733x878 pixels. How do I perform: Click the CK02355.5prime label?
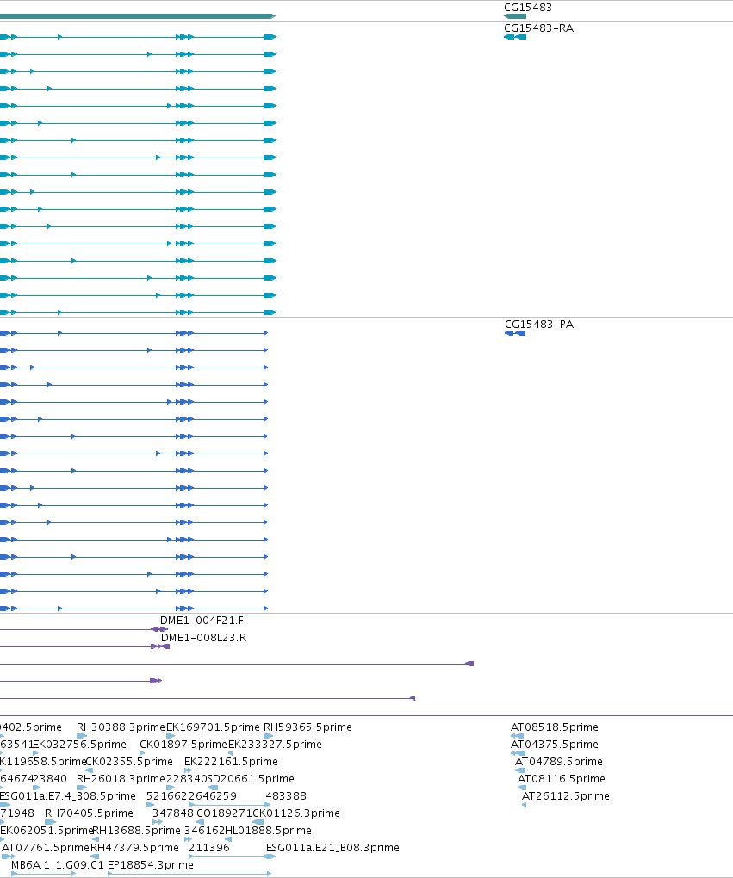[129, 762]
